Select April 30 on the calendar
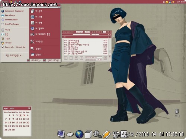Screen dimensions: 186x139 click(x=13, y=130)
